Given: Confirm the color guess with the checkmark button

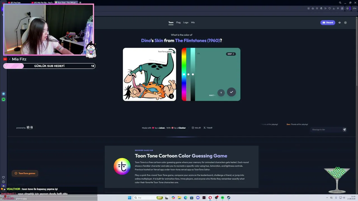Looking at the screenshot, I should pos(231,92).
